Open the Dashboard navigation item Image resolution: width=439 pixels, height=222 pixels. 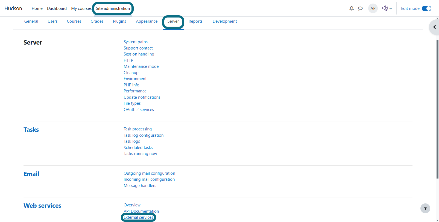[57, 8]
